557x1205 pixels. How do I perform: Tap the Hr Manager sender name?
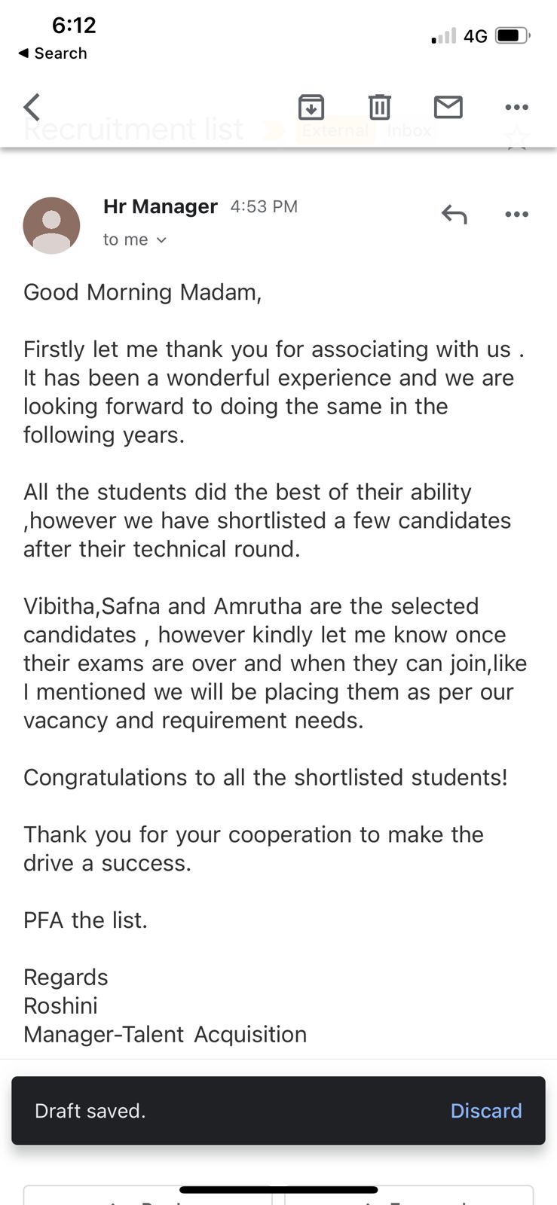click(x=161, y=206)
